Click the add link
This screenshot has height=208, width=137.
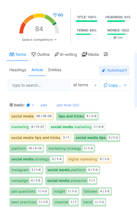tap(44, 105)
